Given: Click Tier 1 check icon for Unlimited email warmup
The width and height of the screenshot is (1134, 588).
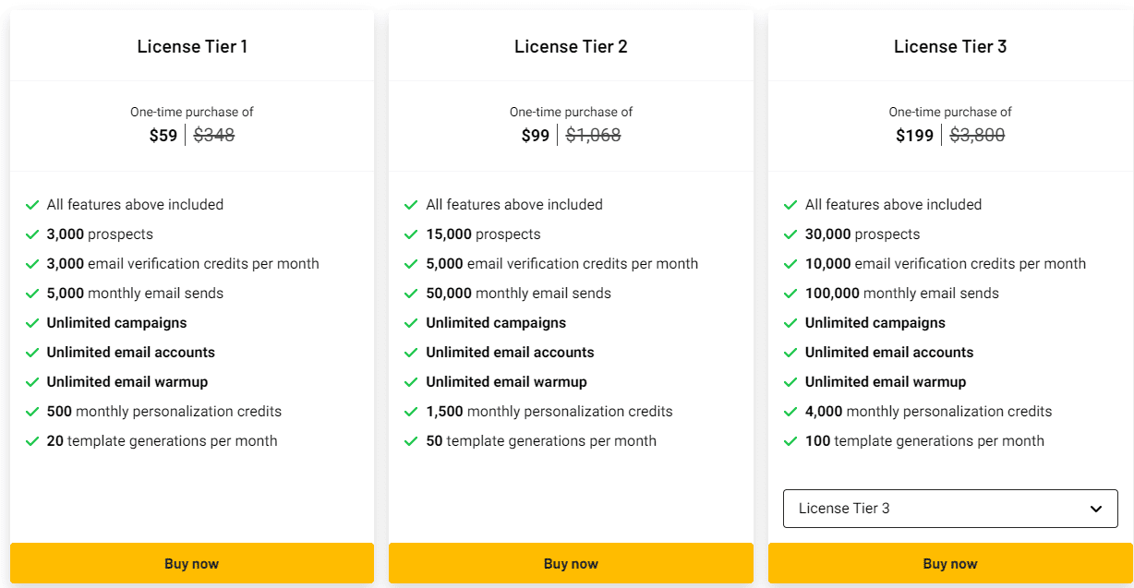Looking at the screenshot, I should pos(32,382).
